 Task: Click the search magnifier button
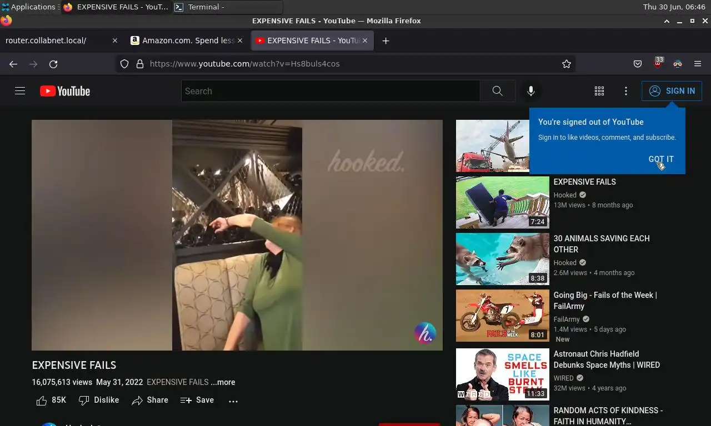pos(497,91)
